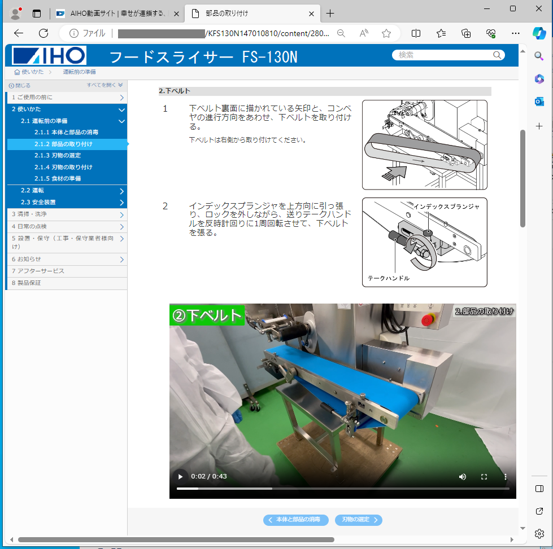Screen dimensions: 553x549
Task: Mute the video volume speaker icon
Action: [x=463, y=476]
